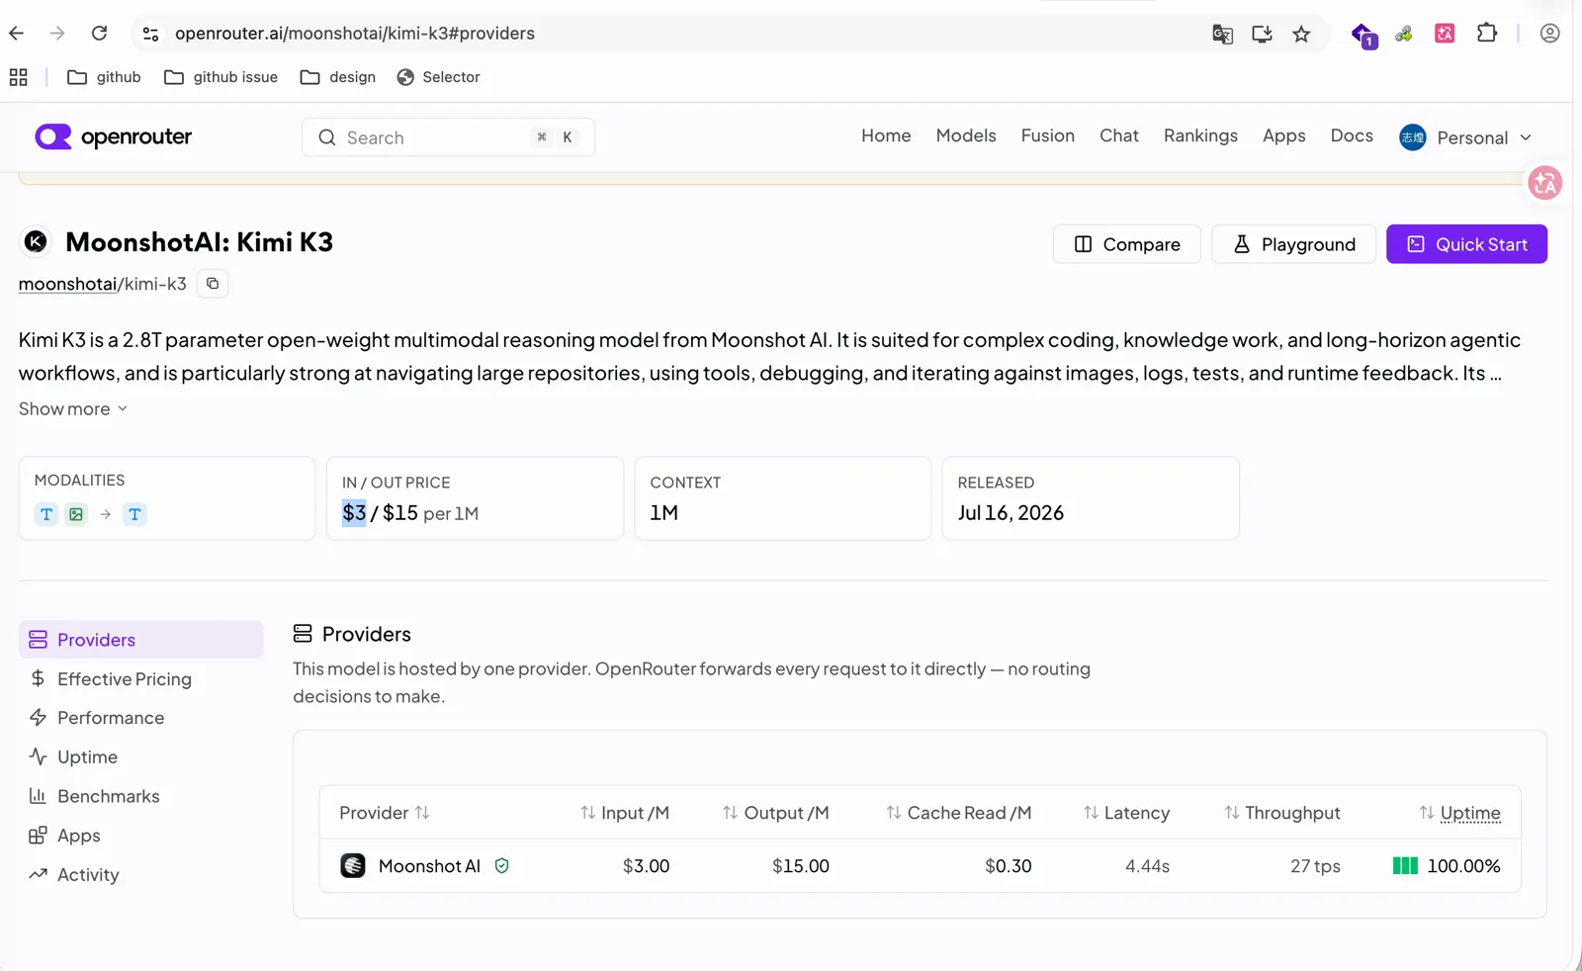Focus the Search field
1582x971 pixels.
(448, 137)
